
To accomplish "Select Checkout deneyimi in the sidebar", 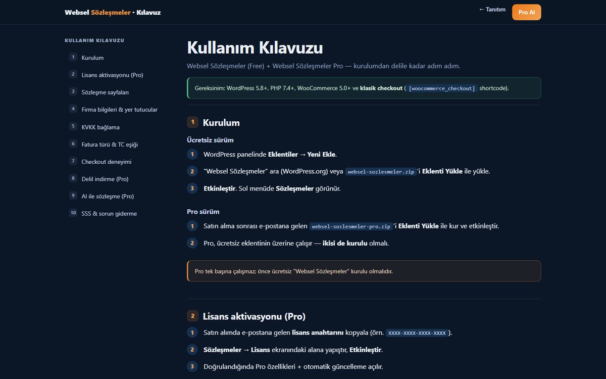I will 107,161.
